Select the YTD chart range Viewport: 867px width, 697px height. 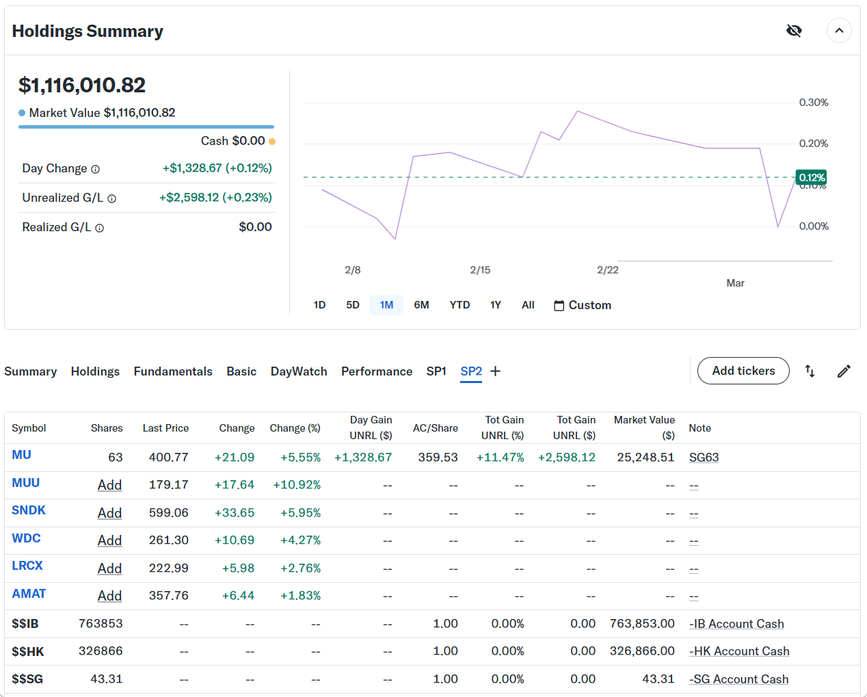pyautogui.click(x=459, y=305)
